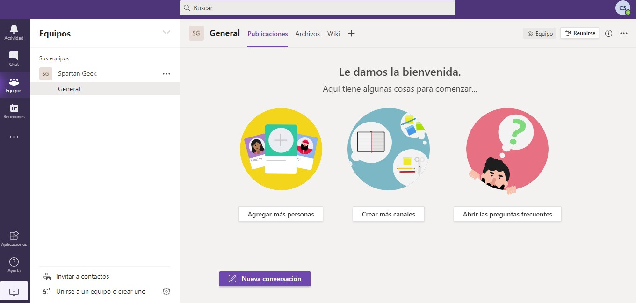Screen dimensions: 636x303
Task: Click the Equipo visibility button
Action: tap(540, 33)
